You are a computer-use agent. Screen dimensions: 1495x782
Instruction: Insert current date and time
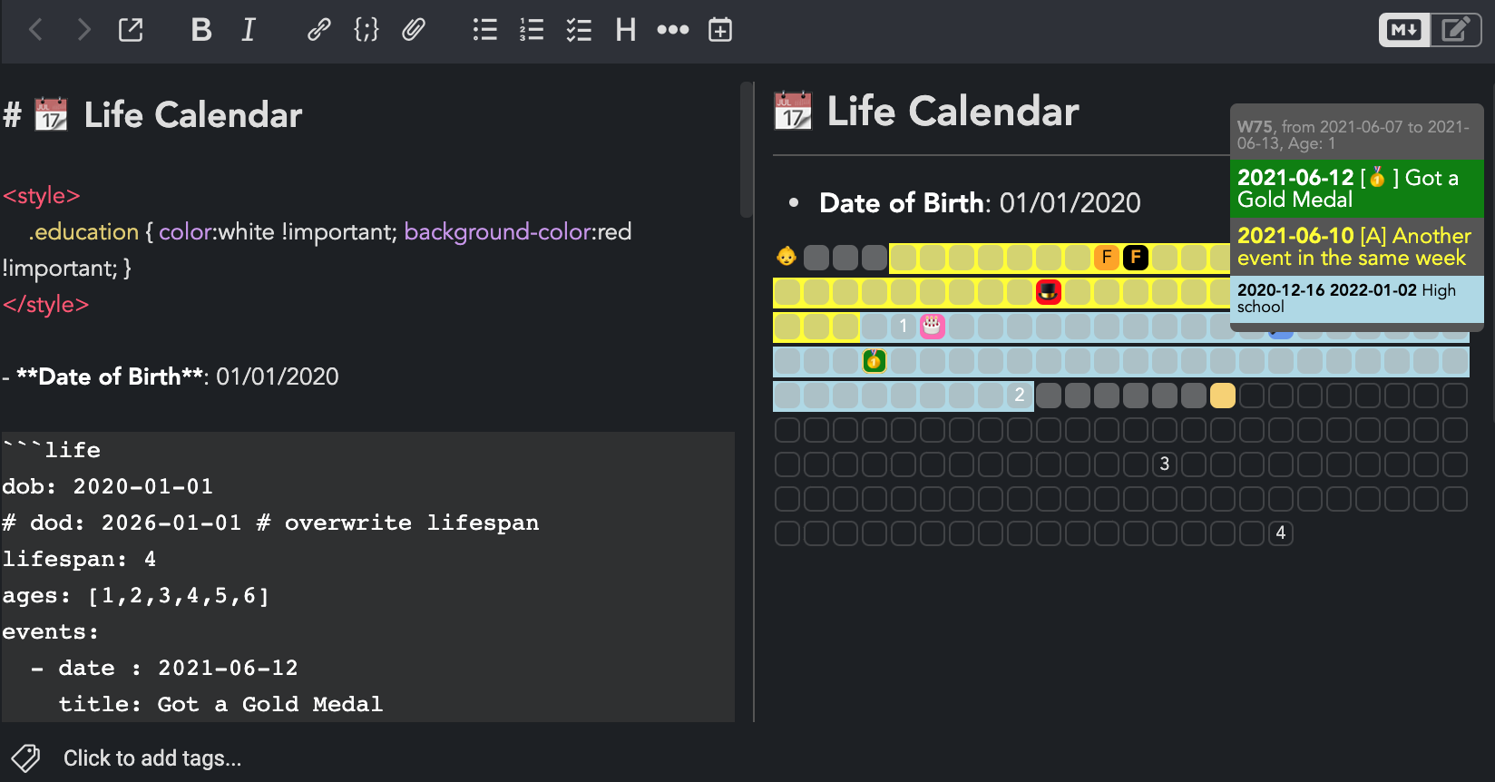[720, 30]
